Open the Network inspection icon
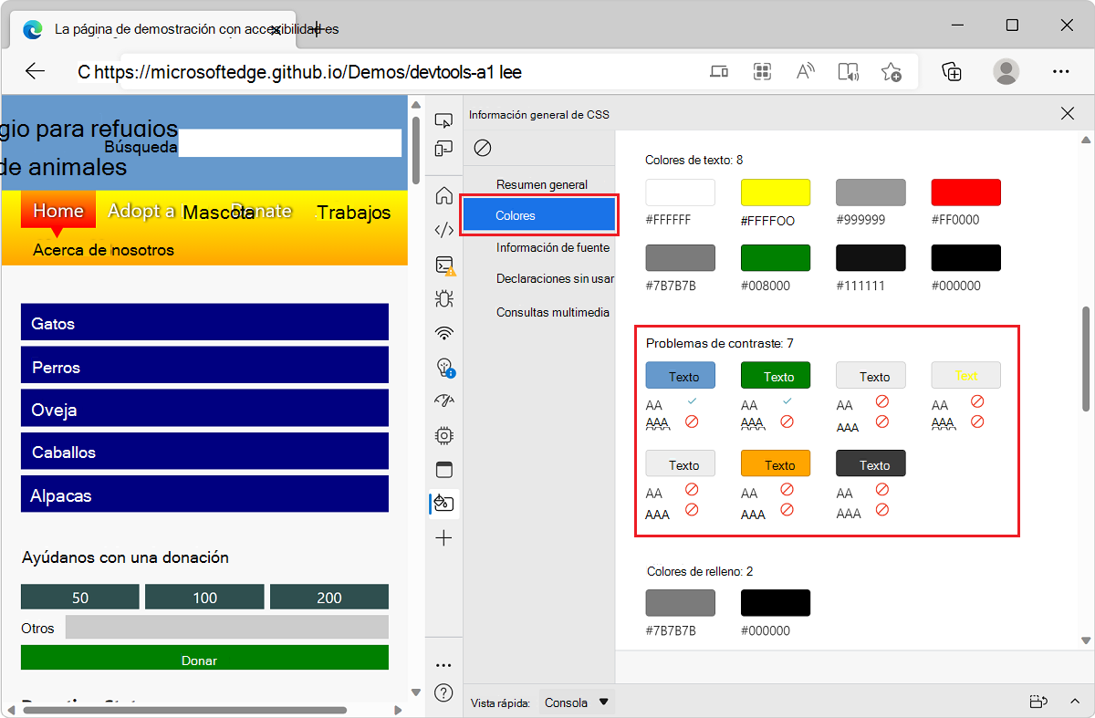 coord(443,333)
